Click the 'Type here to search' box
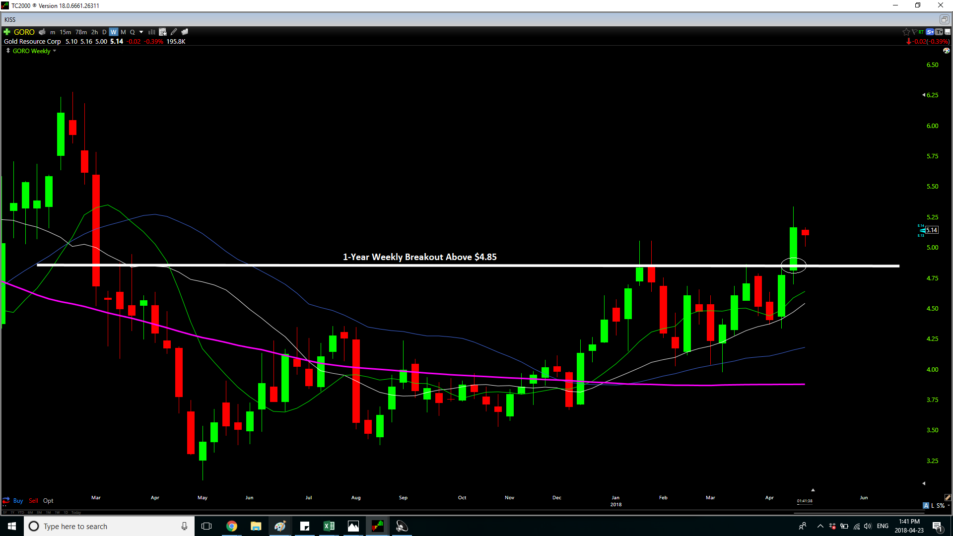The height and width of the screenshot is (536, 953). click(x=109, y=526)
